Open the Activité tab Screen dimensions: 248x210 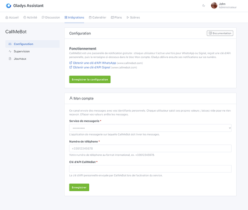point(30,17)
